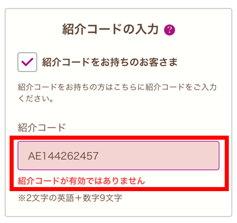Click the 入力 word in the title
237x223 pixels.
147,29
